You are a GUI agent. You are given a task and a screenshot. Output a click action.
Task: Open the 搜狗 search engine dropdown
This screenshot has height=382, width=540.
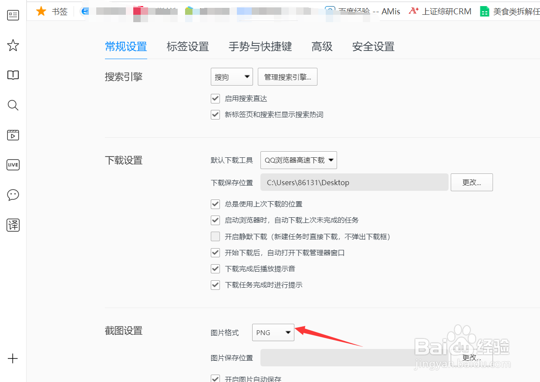point(232,76)
